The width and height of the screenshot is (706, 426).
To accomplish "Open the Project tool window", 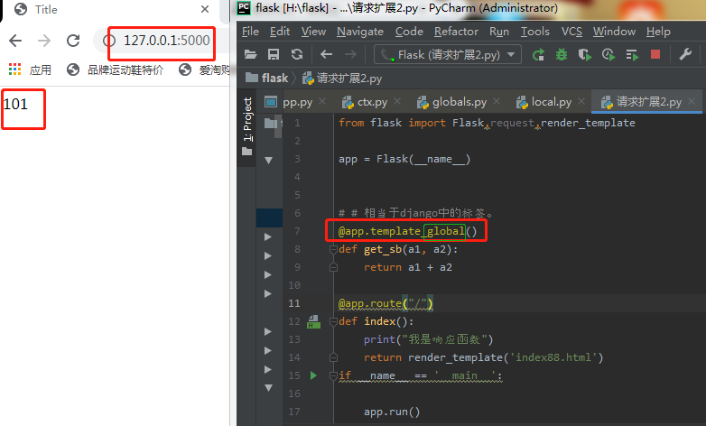I will point(247,119).
